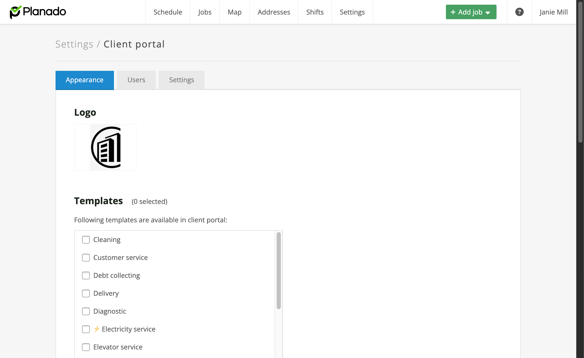Click the Planado logo icon
Screen dimensions: 584x358
pyautogui.click(x=15, y=12)
